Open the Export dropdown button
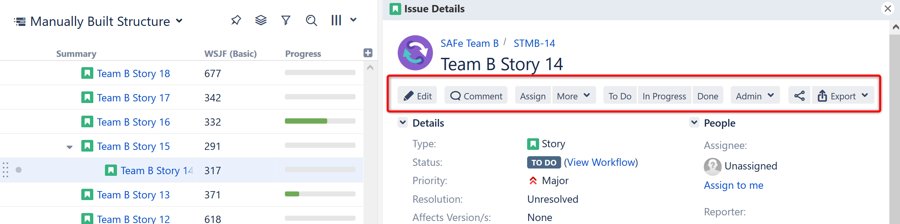 coord(842,96)
